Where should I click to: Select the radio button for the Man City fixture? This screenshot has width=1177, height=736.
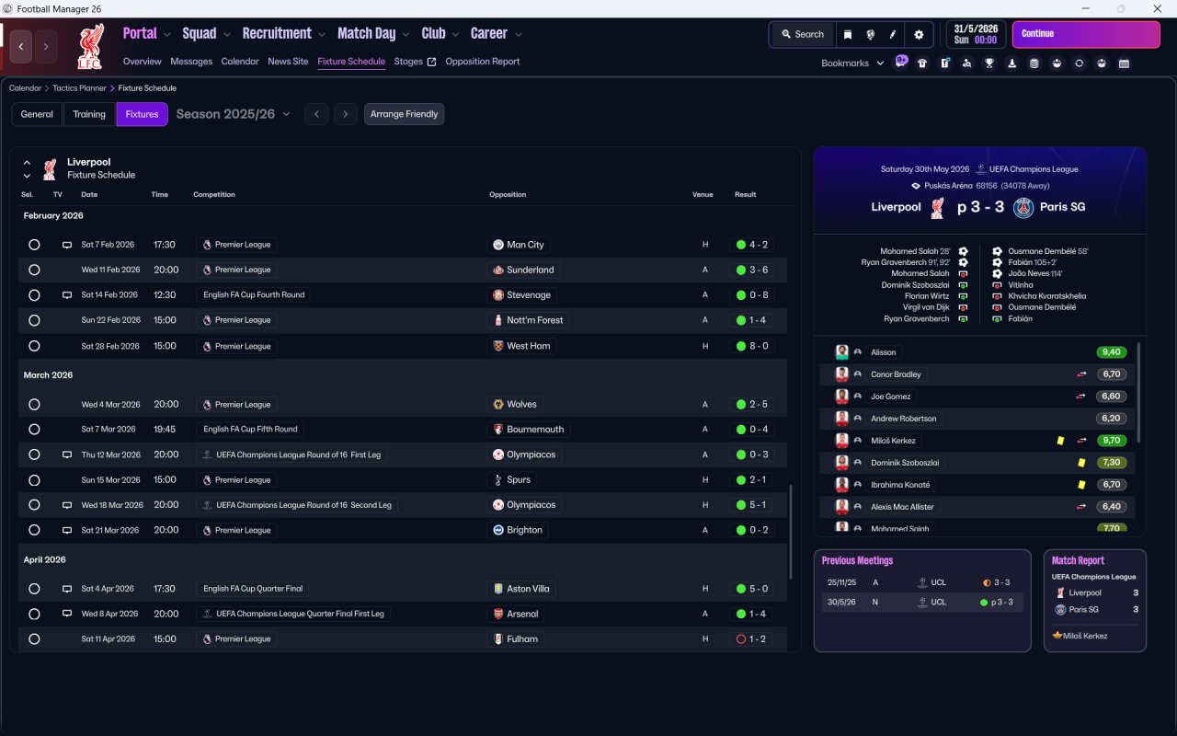click(34, 245)
